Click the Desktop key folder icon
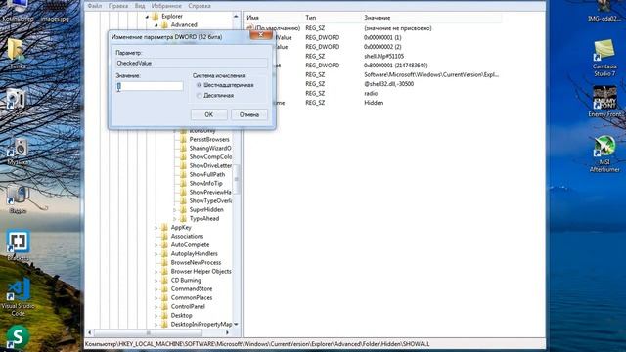 (x=164, y=315)
